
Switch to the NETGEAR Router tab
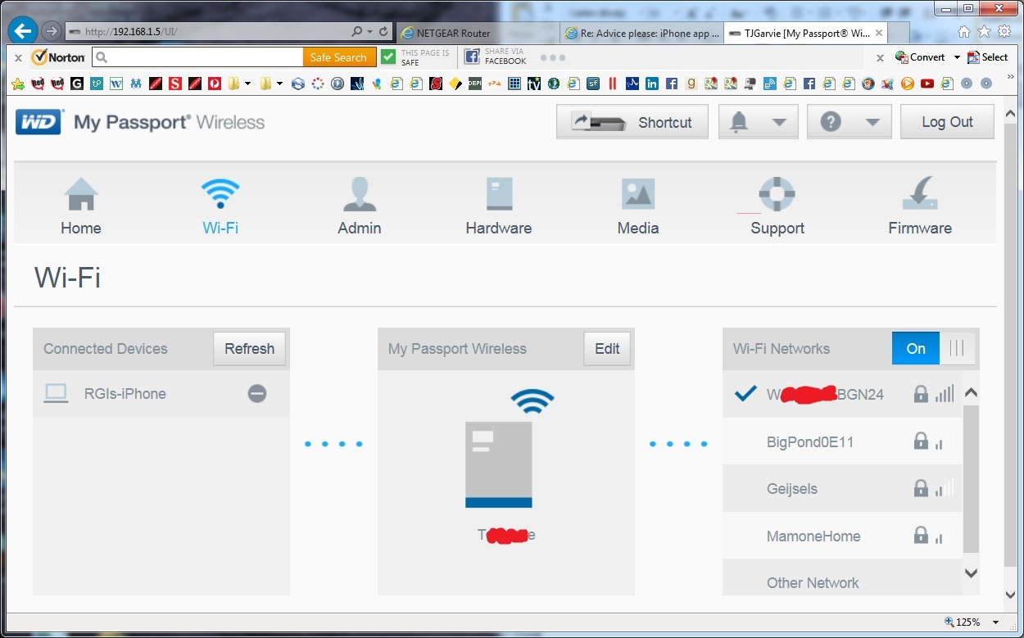tap(478, 33)
